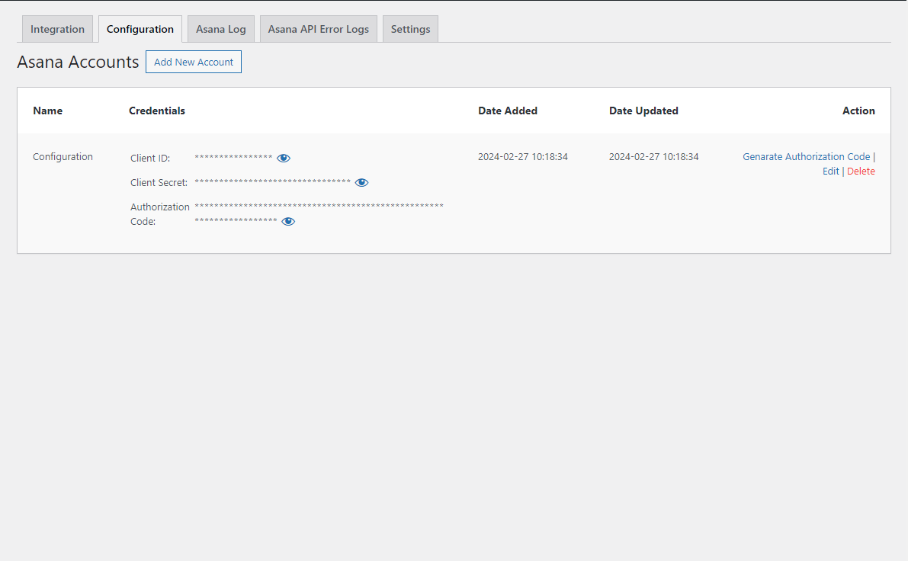The height and width of the screenshot is (561, 908).
Task: Select the Configuration tab
Action: tap(140, 29)
